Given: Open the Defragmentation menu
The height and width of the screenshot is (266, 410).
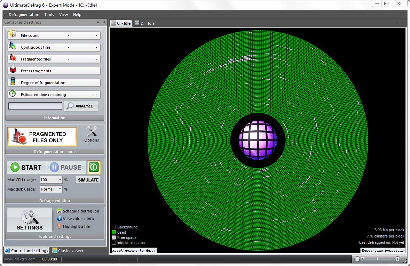Looking at the screenshot, I should pos(24,15).
